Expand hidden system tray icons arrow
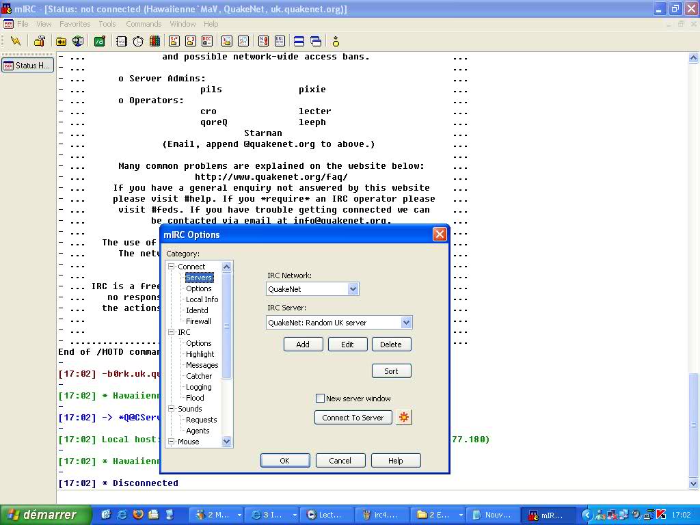The height and width of the screenshot is (525, 700). [587, 515]
